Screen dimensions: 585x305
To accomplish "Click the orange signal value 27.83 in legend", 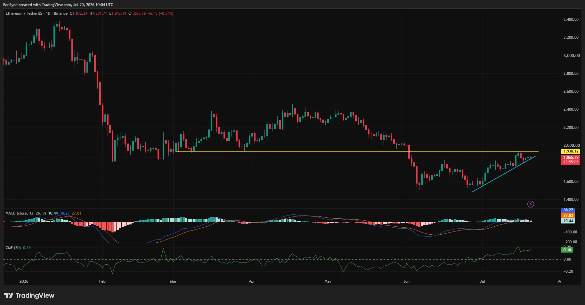I will pyautogui.click(x=77, y=213).
